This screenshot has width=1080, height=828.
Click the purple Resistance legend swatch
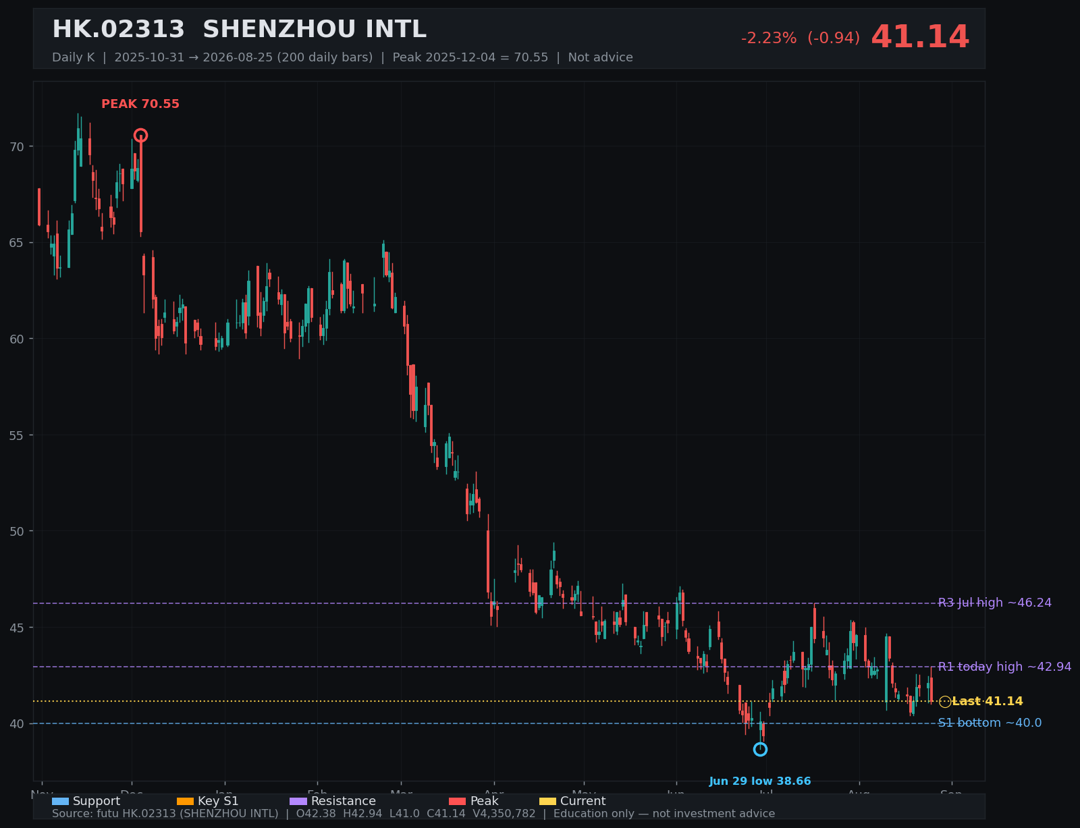298,801
